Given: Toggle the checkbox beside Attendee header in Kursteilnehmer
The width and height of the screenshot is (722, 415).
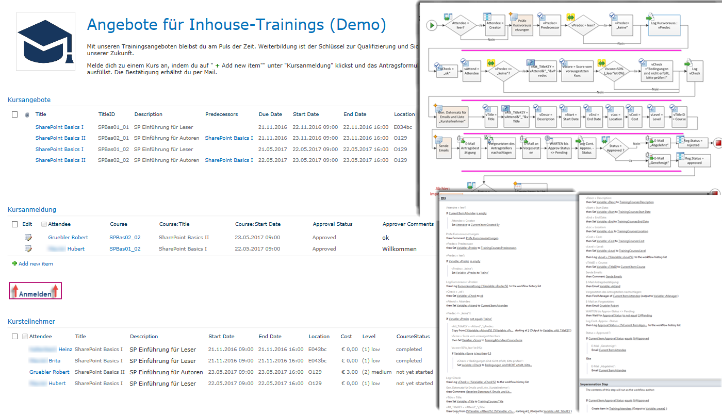Looking at the screenshot, I should [x=25, y=337].
